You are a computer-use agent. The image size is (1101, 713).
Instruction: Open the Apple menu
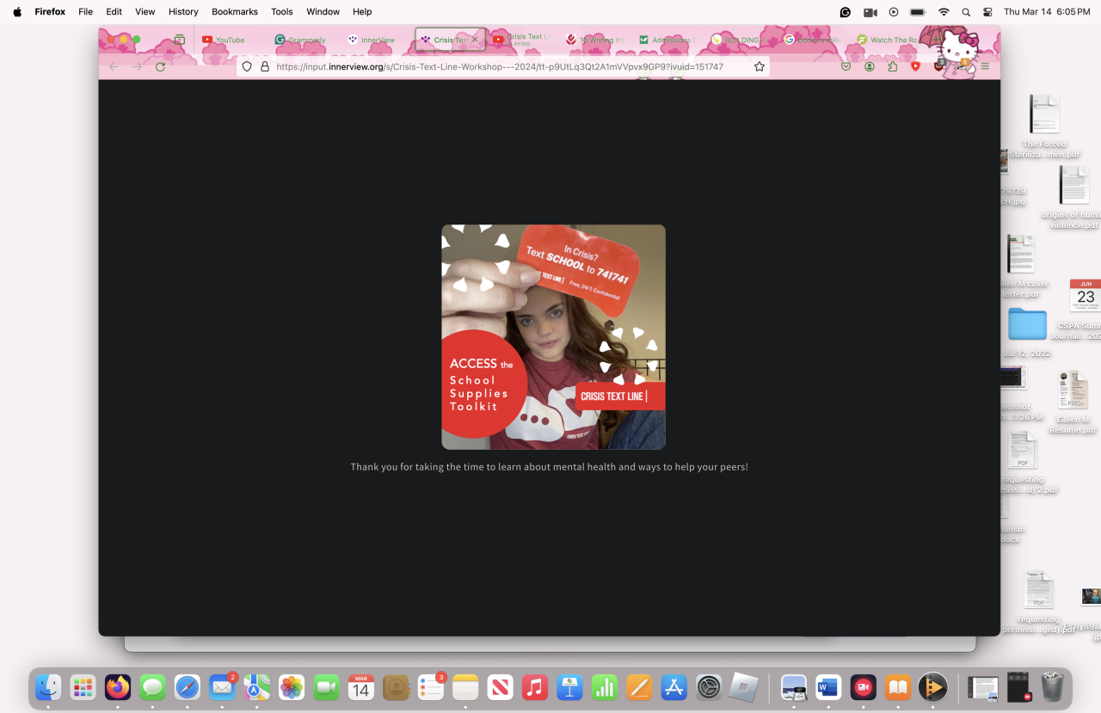(x=17, y=12)
